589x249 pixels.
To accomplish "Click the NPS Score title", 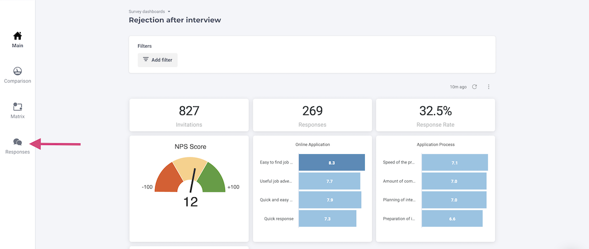I will 190,147.
